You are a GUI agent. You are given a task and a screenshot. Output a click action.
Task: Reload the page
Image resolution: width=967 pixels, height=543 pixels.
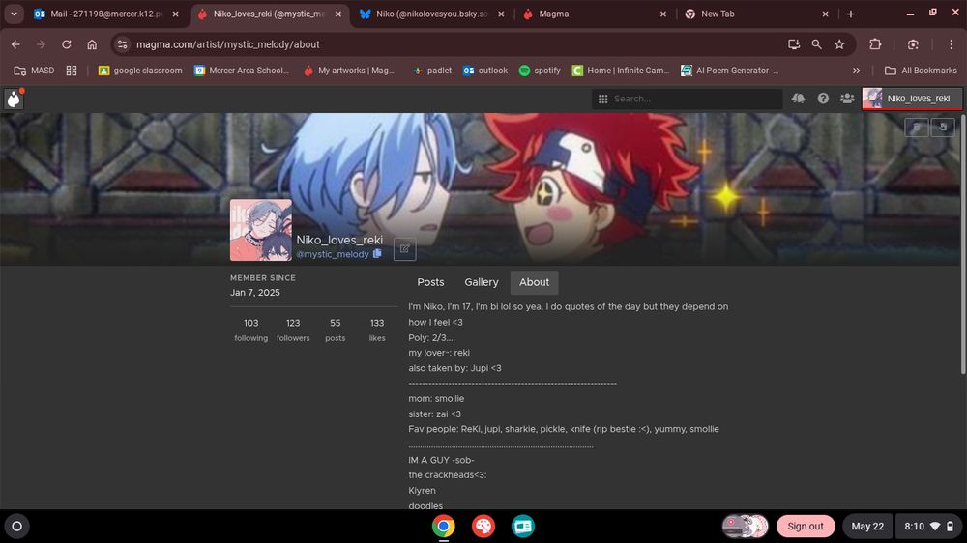(x=67, y=44)
